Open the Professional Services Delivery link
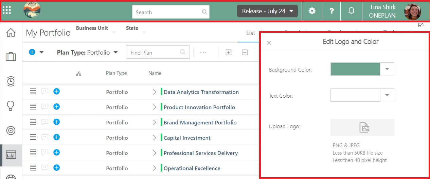The image size is (430, 179). pyautogui.click(x=201, y=153)
